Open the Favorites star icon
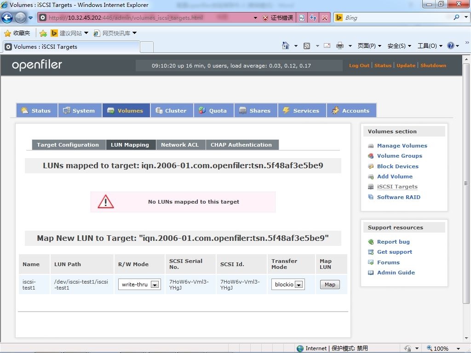Image resolution: width=471 pixels, height=353 pixels. point(7,33)
